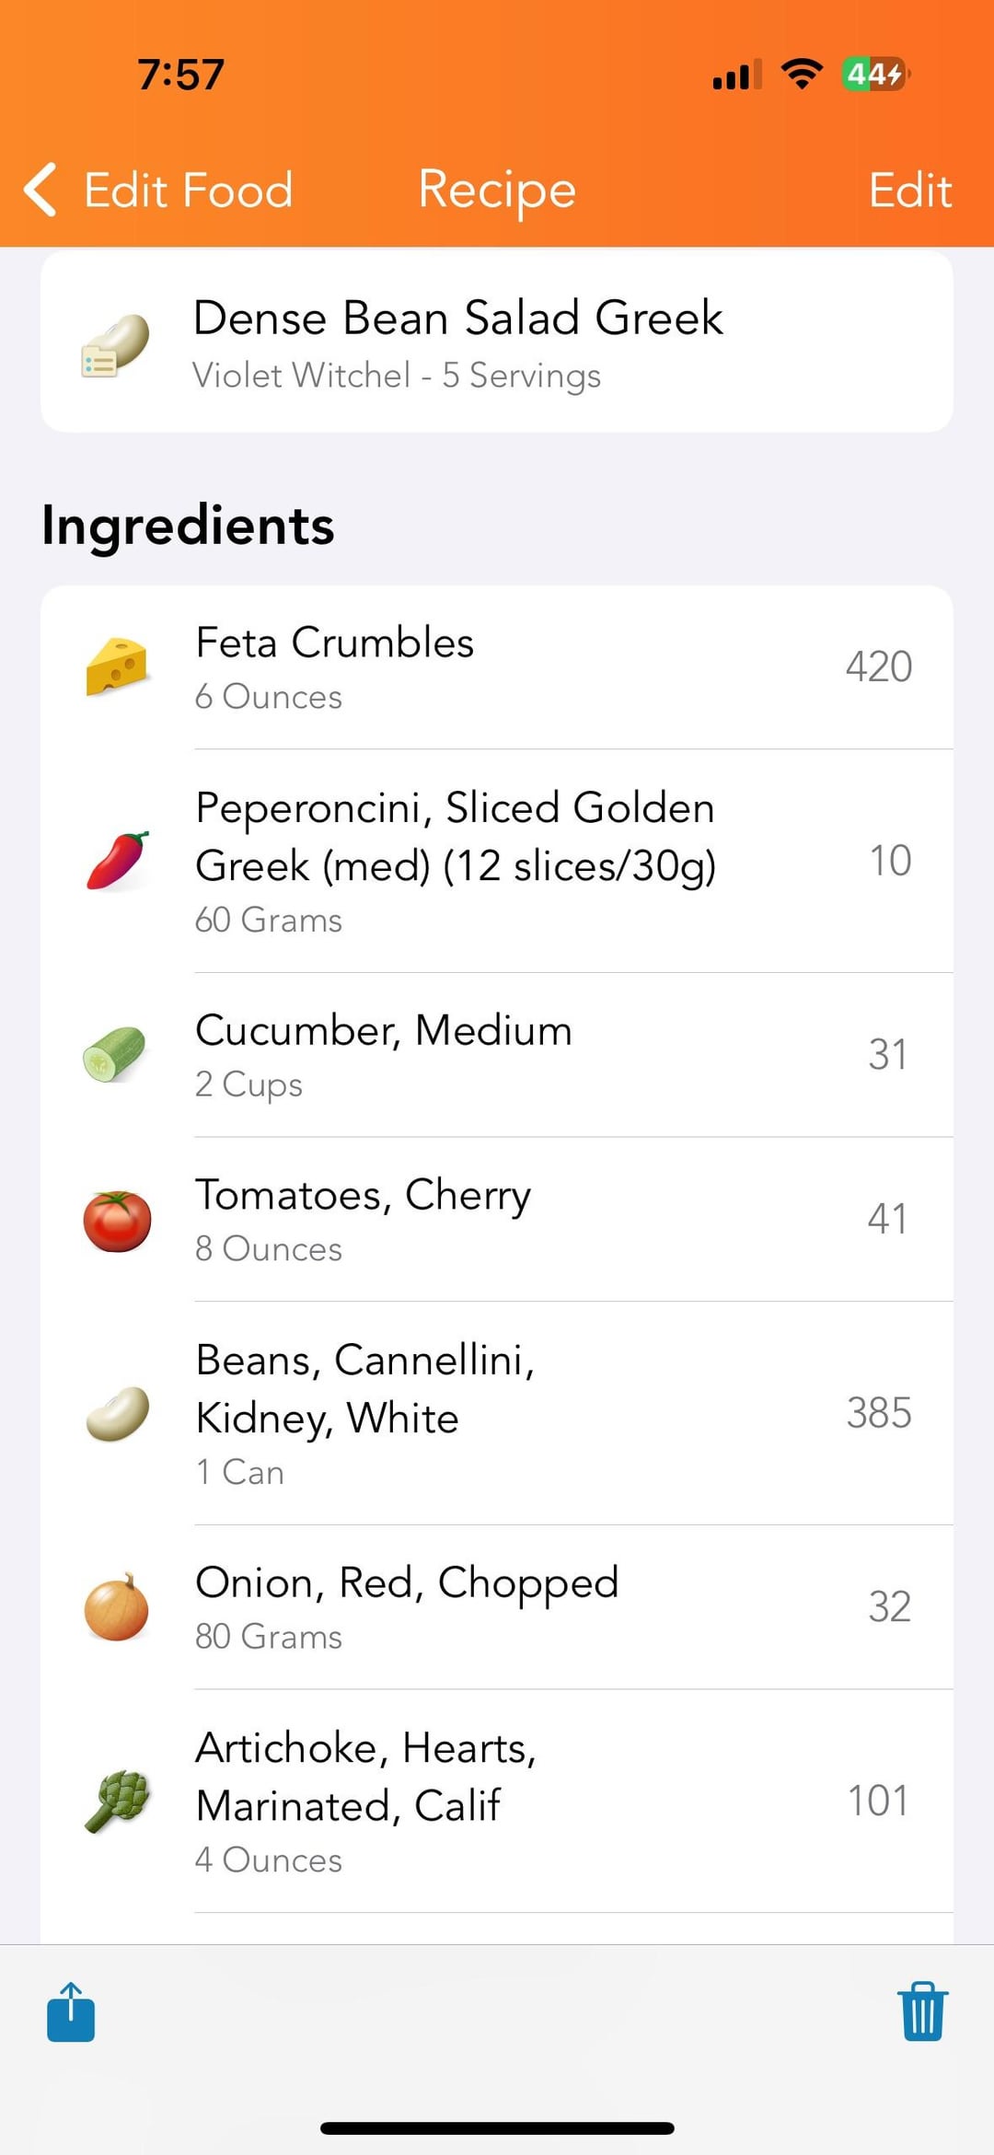Tap the white bean Cannellini icon
The image size is (994, 2155).
pos(117,1413)
